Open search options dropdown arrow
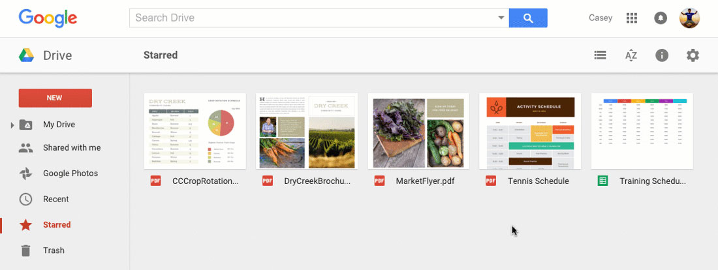The height and width of the screenshot is (270, 718). click(501, 18)
